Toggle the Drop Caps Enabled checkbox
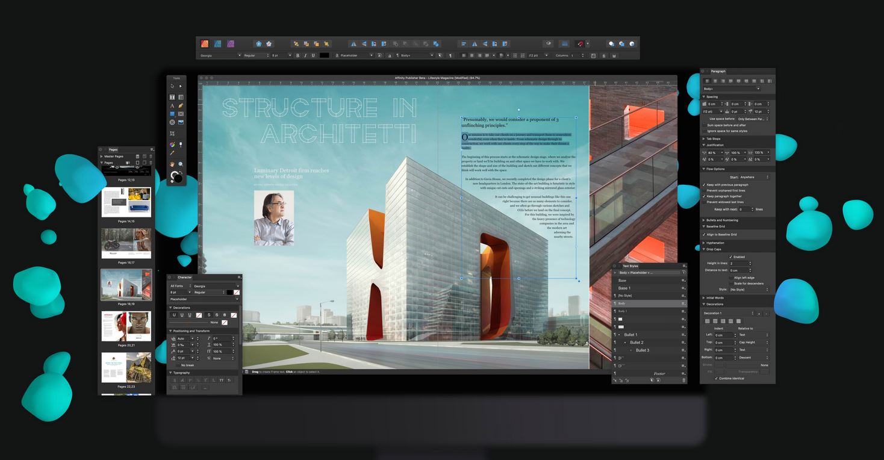The width and height of the screenshot is (884, 460). pyautogui.click(x=730, y=257)
